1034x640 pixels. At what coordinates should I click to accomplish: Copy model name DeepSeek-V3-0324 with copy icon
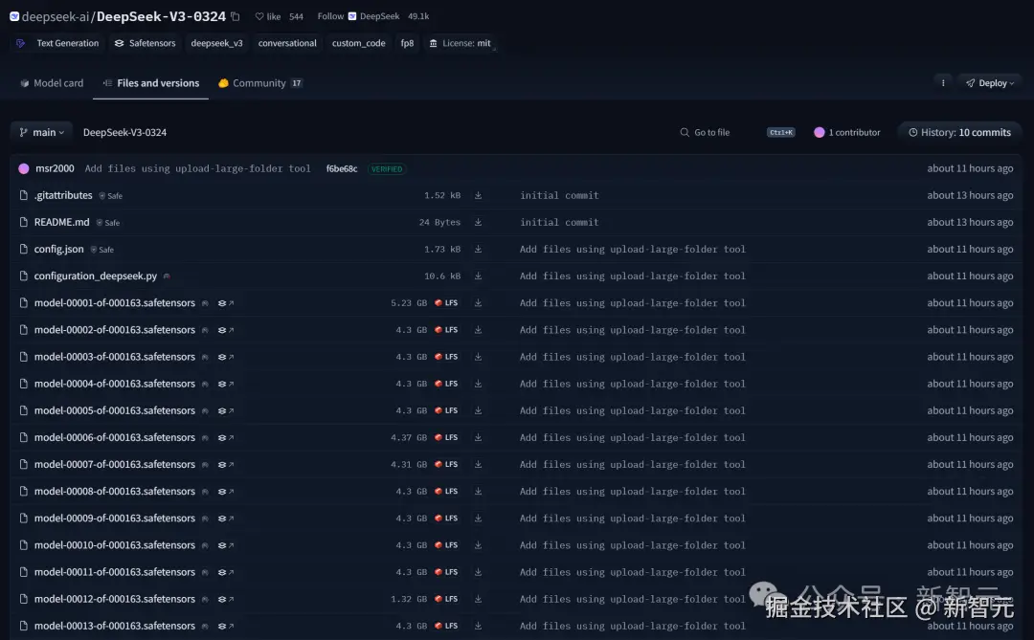coord(236,16)
